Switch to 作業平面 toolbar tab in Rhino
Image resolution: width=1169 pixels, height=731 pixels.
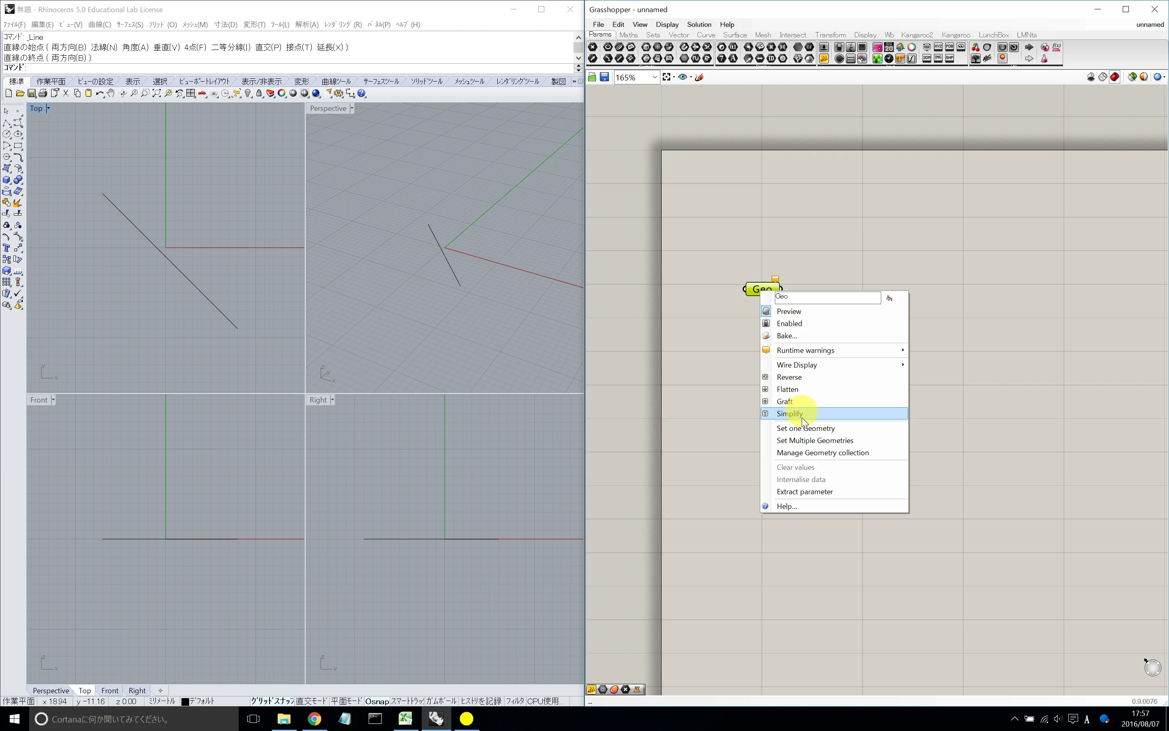pyautogui.click(x=51, y=81)
